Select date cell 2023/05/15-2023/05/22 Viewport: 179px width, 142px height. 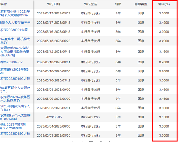[x=54, y=41]
